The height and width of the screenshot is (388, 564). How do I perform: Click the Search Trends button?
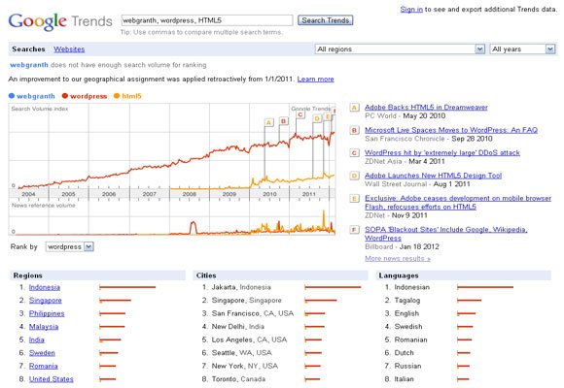coord(325,20)
